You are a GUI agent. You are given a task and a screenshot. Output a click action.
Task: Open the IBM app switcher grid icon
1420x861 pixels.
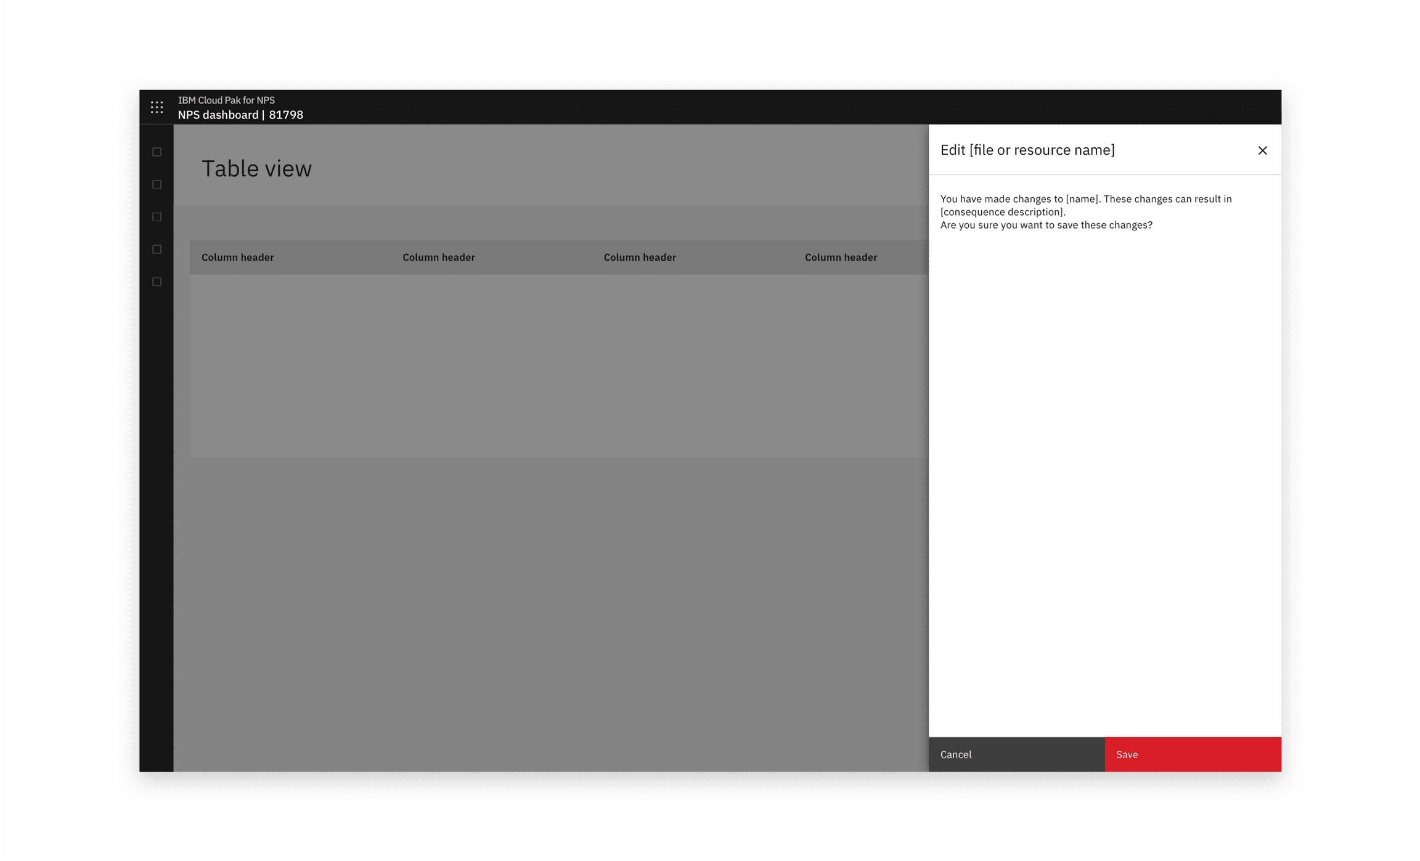click(157, 107)
